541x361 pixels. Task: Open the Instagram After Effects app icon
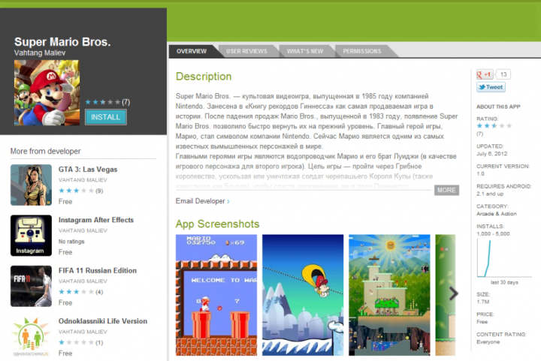(31, 236)
